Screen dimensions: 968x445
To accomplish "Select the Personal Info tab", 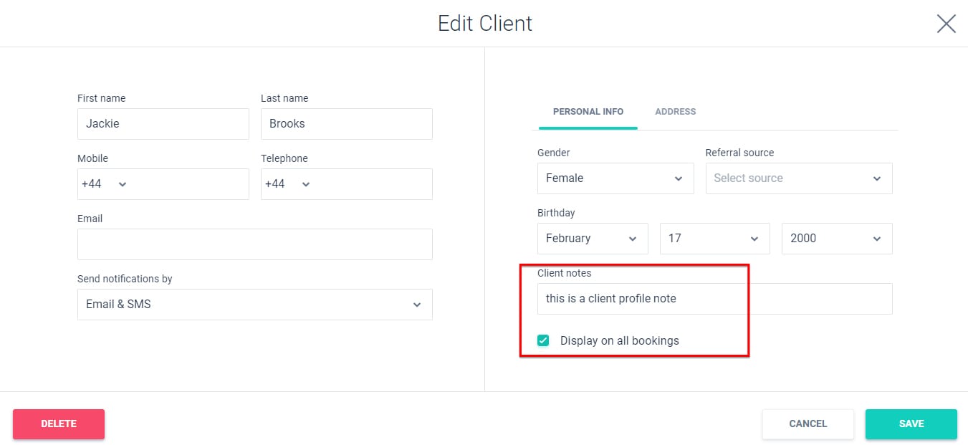I will pyautogui.click(x=588, y=112).
